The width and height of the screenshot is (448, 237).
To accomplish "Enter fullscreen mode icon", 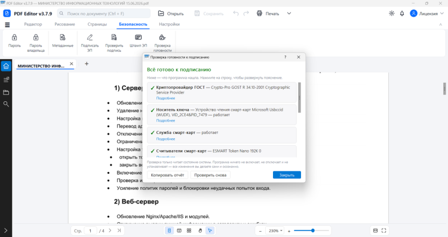I will click(x=383, y=230).
